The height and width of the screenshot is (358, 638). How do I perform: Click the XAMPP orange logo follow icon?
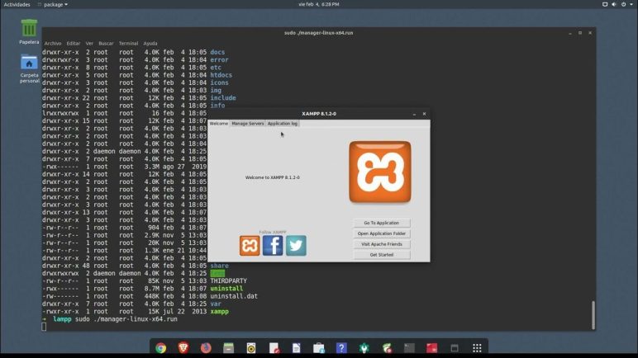[x=250, y=246]
